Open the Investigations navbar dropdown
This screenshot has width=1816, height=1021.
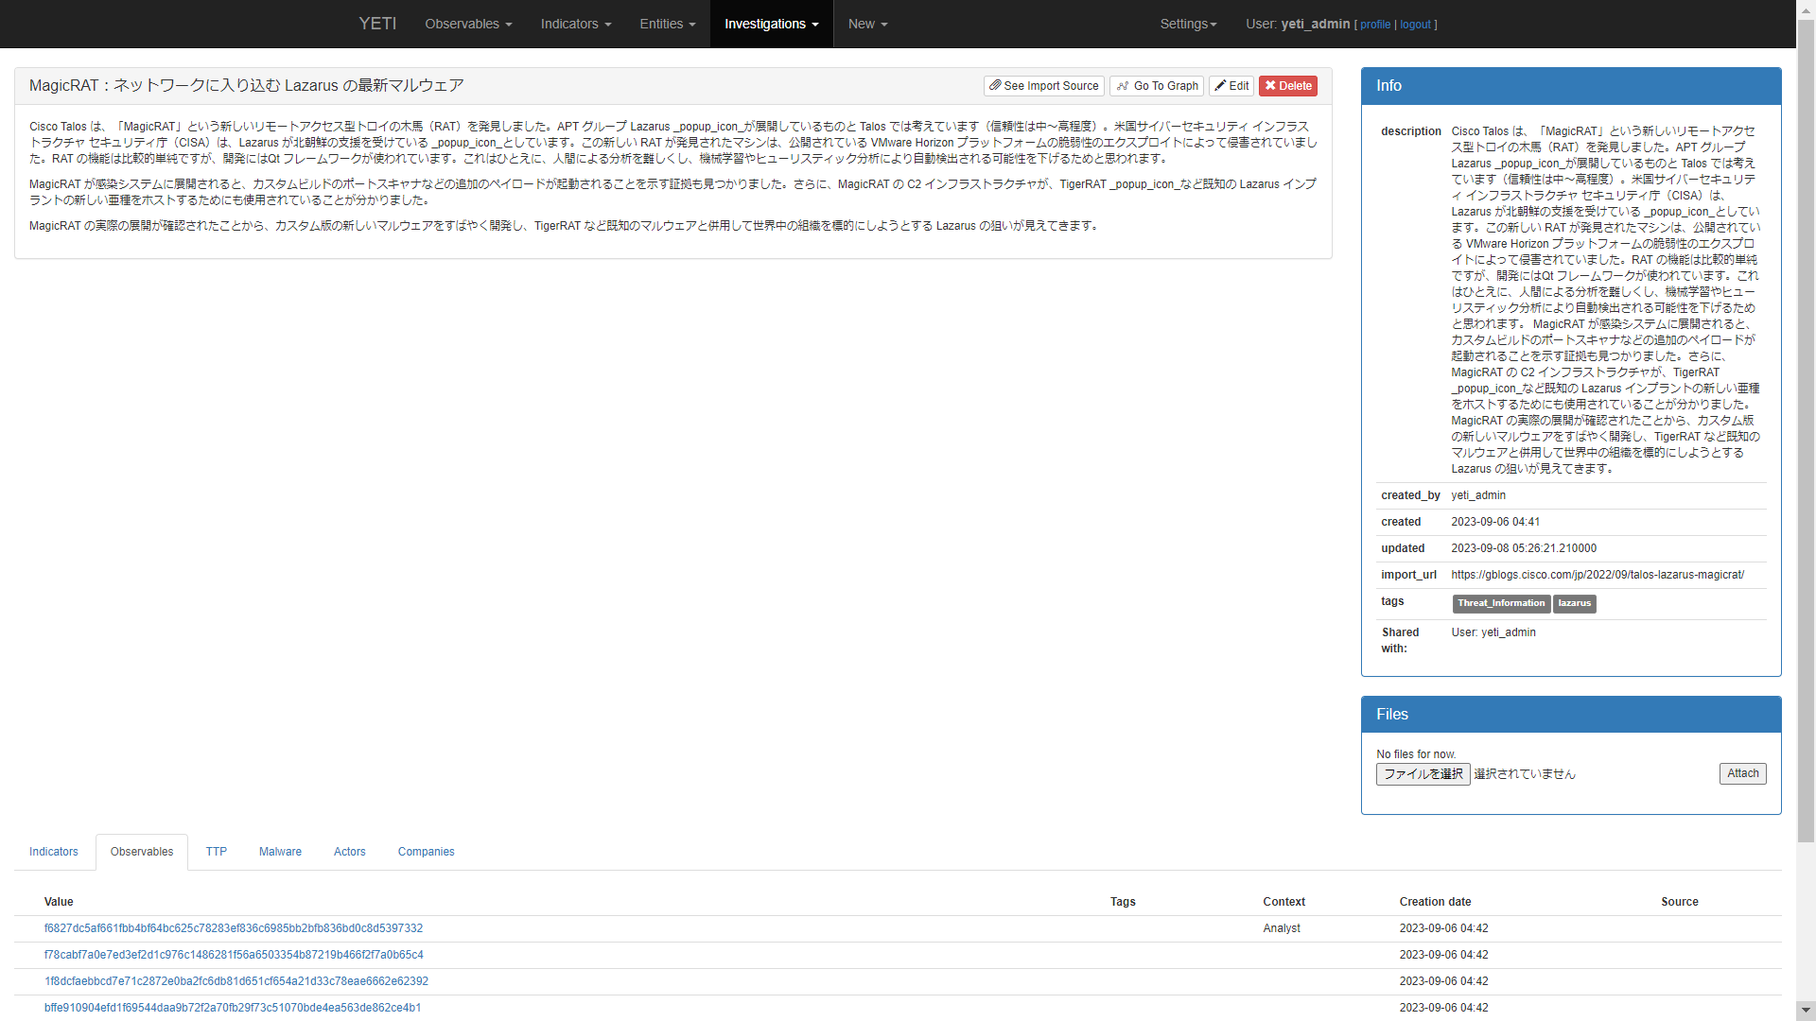tap(771, 24)
